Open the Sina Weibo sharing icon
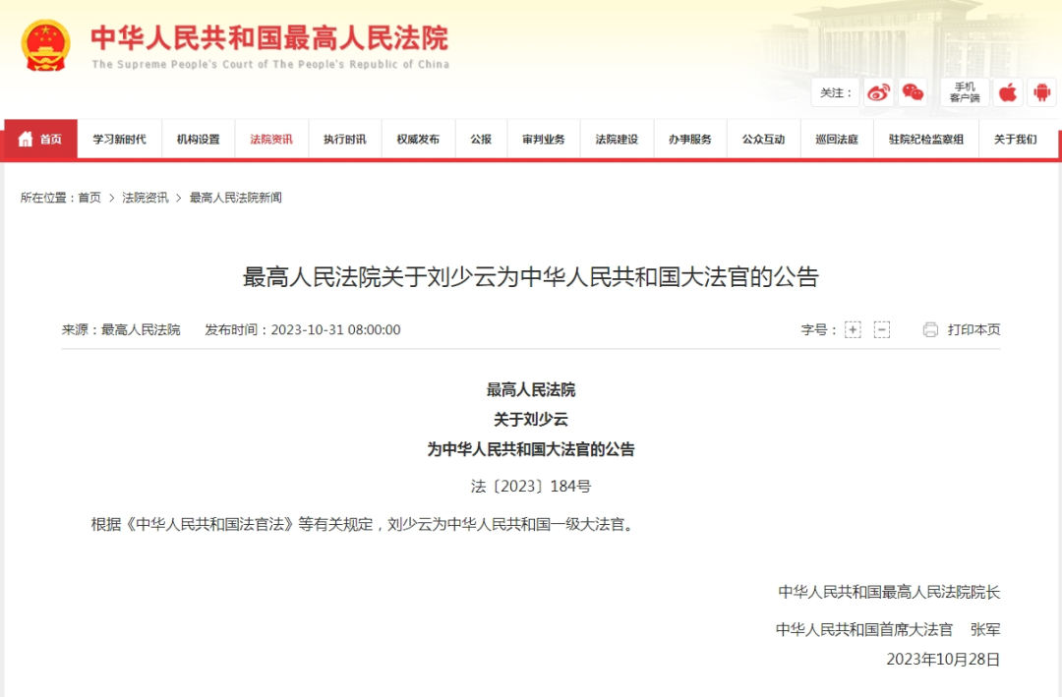The image size is (1062, 697). pyautogui.click(x=878, y=92)
